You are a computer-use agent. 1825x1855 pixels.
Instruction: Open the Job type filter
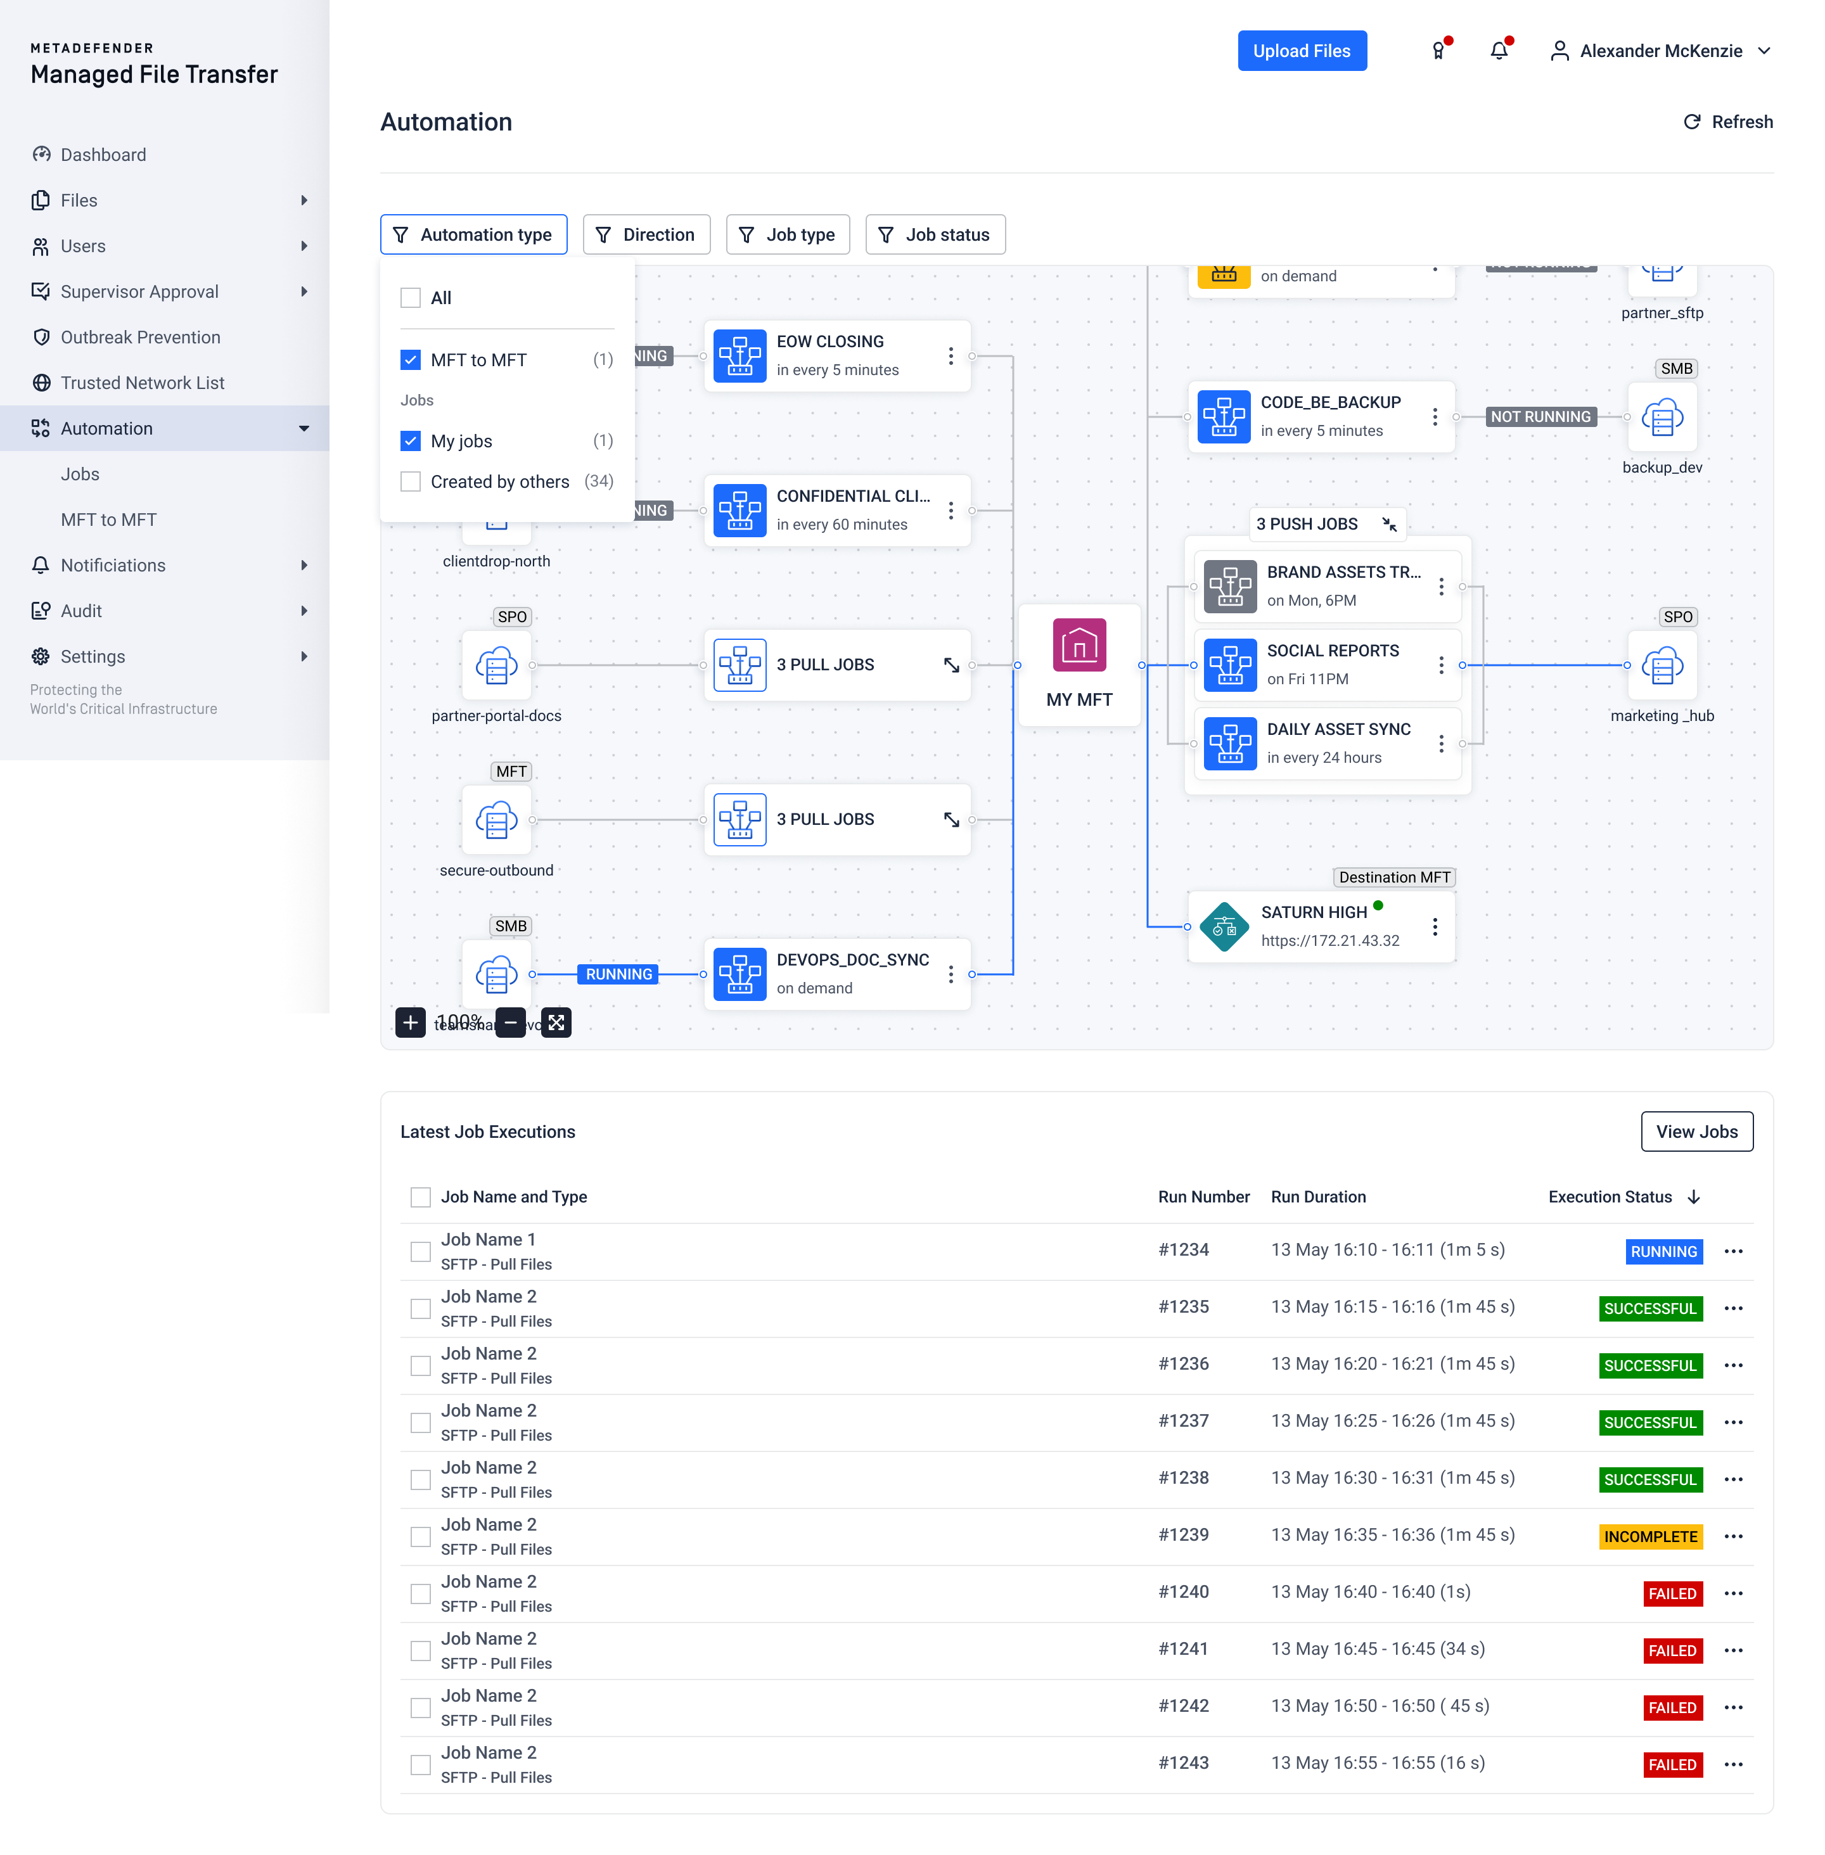[788, 235]
